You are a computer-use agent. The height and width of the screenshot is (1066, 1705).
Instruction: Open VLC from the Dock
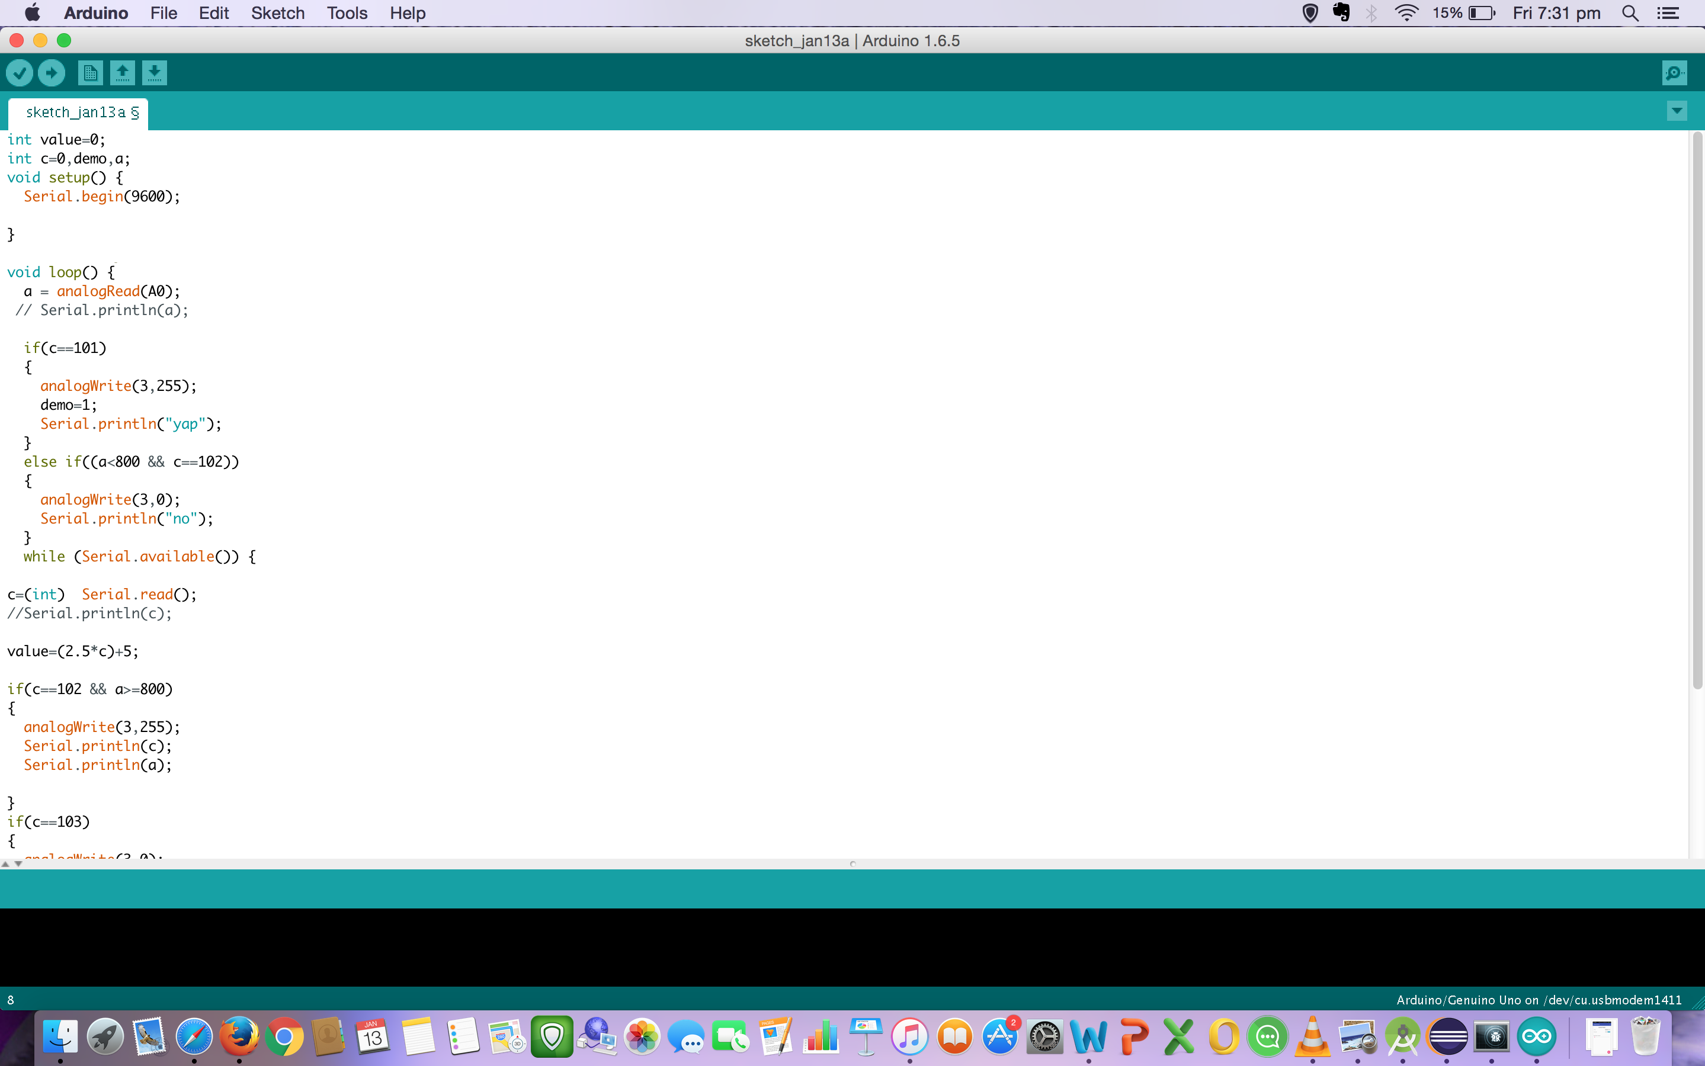point(1312,1037)
